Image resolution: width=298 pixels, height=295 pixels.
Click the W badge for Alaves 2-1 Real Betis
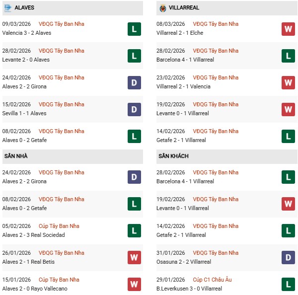(134, 257)
